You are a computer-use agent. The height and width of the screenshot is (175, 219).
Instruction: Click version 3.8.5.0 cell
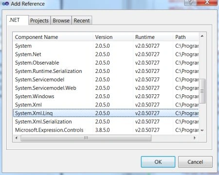tap(102, 130)
